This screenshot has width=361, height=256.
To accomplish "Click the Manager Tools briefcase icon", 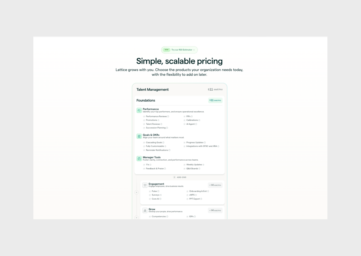I will coord(139,158).
